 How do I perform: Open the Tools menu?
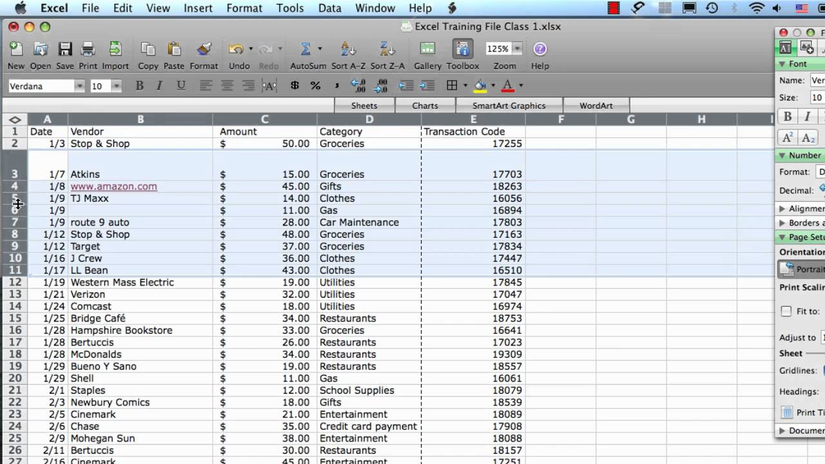pos(290,8)
